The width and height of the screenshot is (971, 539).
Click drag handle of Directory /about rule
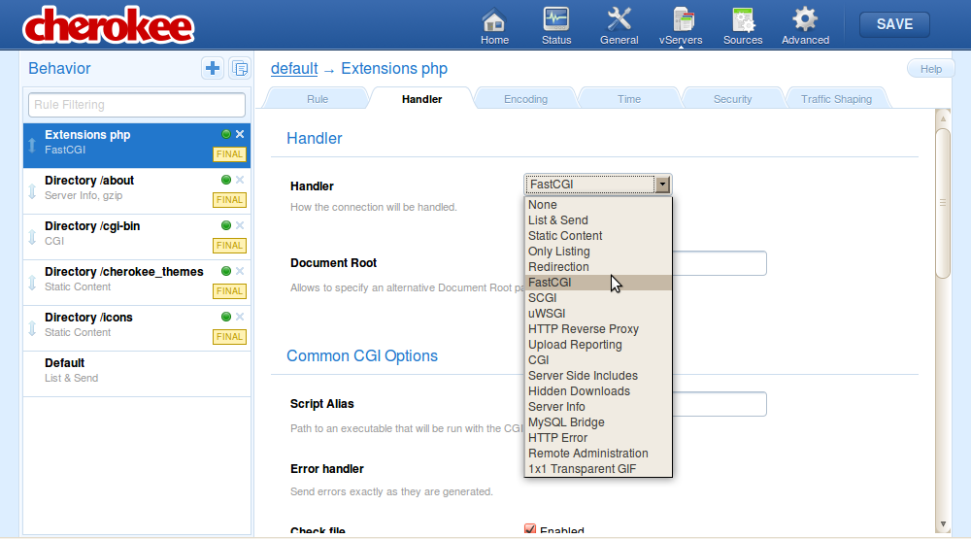coord(32,191)
